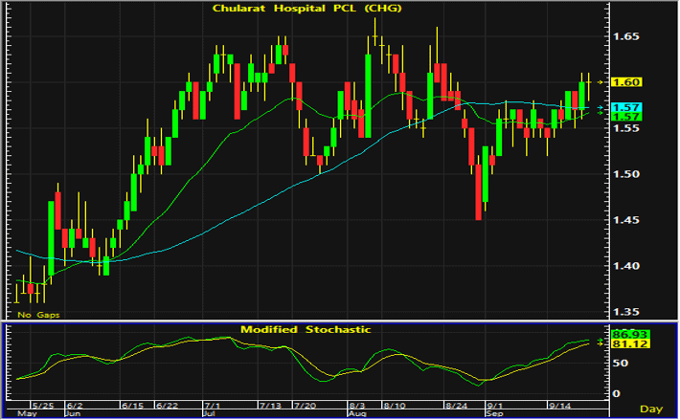680x420 pixels.
Task: Click the cyan 1.57 moving average label
Action: pyautogui.click(x=626, y=107)
